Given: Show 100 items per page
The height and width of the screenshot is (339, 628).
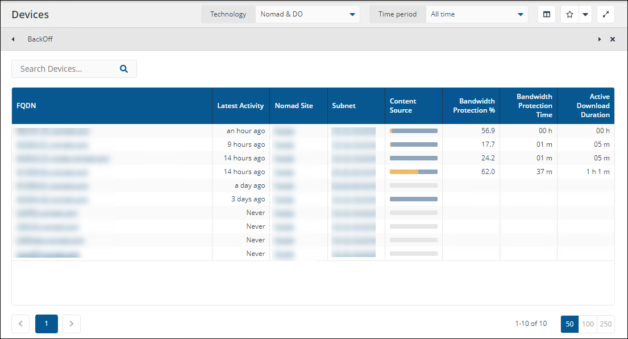Looking at the screenshot, I should (x=588, y=324).
